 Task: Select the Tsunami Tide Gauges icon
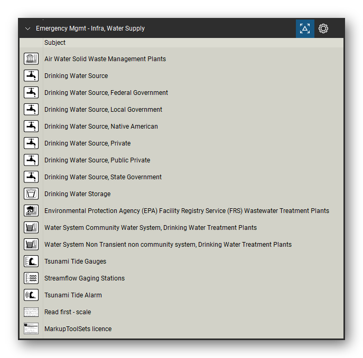click(x=31, y=261)
